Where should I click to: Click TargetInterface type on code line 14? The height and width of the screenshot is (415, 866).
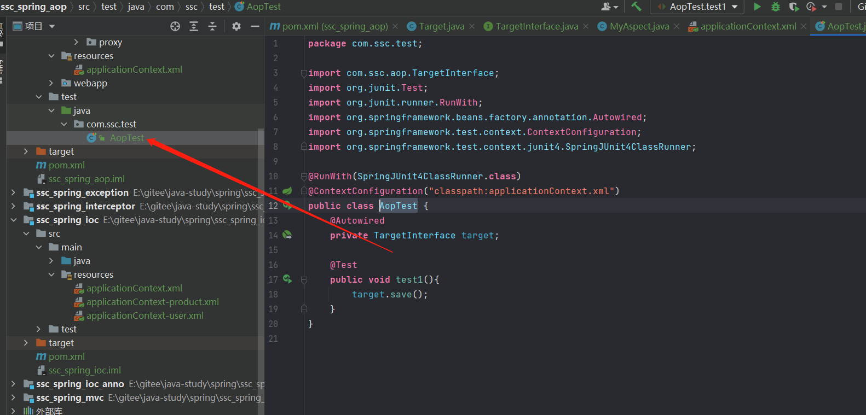pyautogui.click(x=414, y=235)
